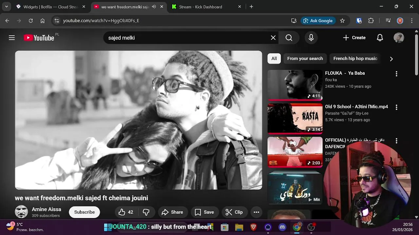Open the Amine Aissa channel name link
The height and width of the screenshot is (235, 419).
click(x=46, y=209)
